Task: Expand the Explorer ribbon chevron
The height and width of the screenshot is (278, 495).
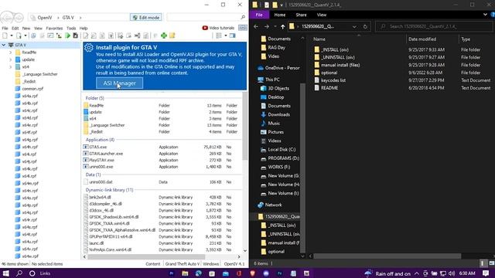Action: point(485,15)
